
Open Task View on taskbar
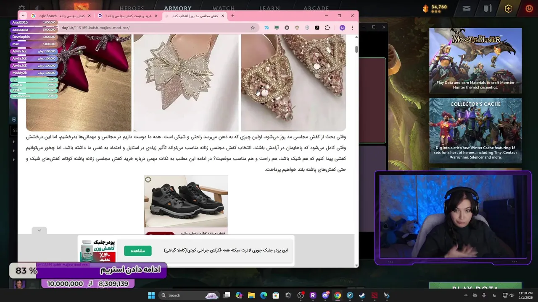[x=227, y=295]
